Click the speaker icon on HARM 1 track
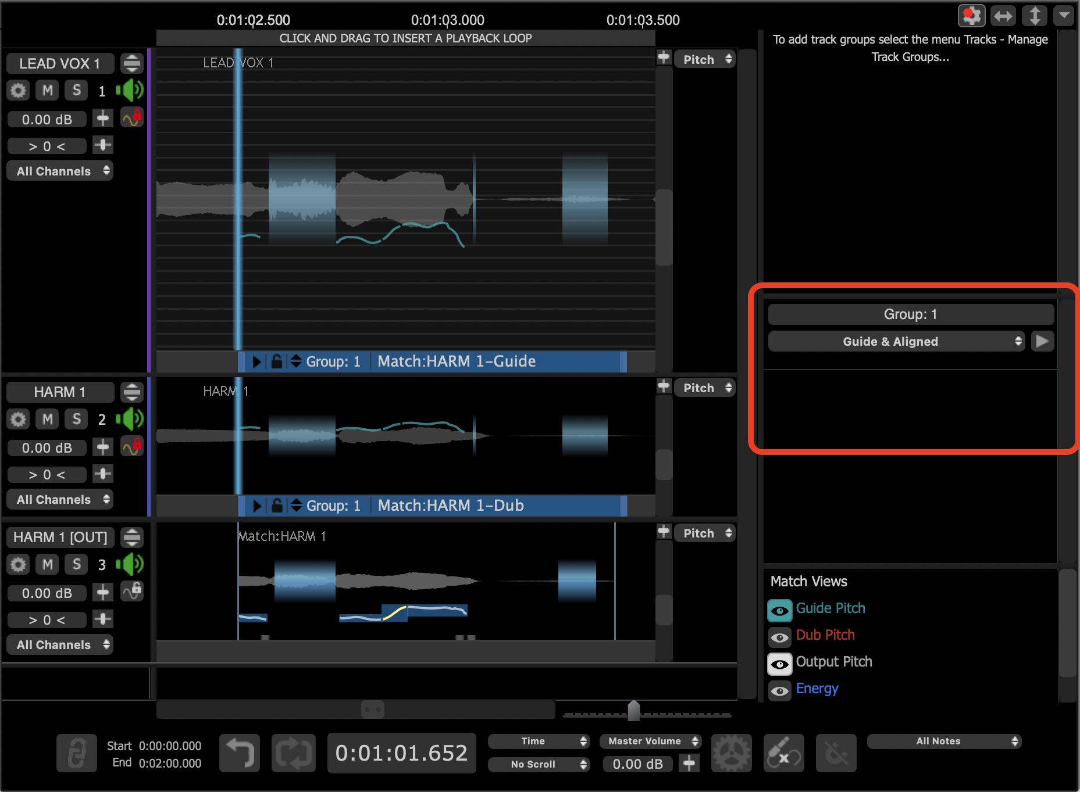This screenshot has width=1080, height=792. (130, 419)
